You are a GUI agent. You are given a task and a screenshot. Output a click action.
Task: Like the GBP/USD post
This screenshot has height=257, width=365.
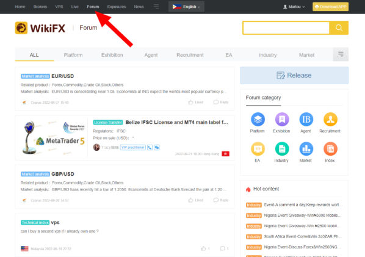click(195, 200)
